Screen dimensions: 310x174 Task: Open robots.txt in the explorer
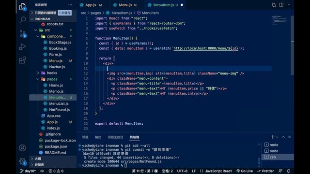click(53, 24)
